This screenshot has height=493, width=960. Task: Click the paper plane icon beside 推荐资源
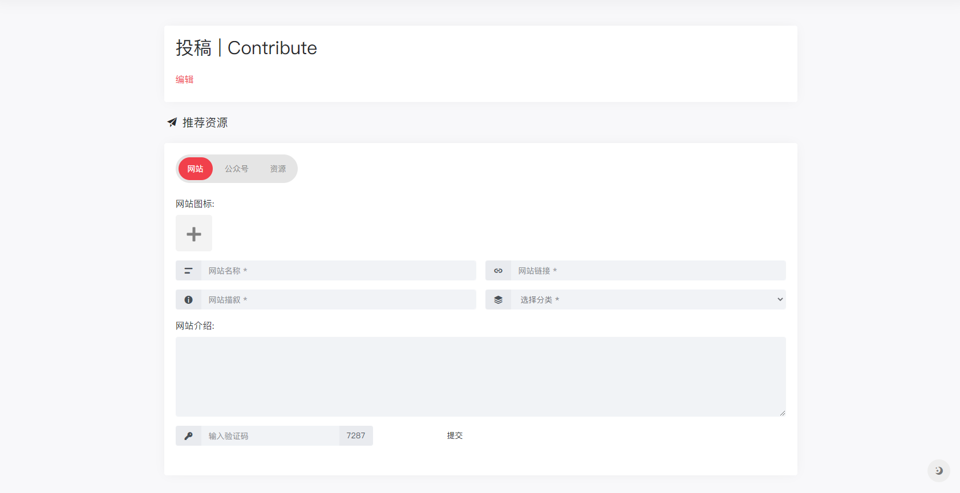[x=172, y=123]
